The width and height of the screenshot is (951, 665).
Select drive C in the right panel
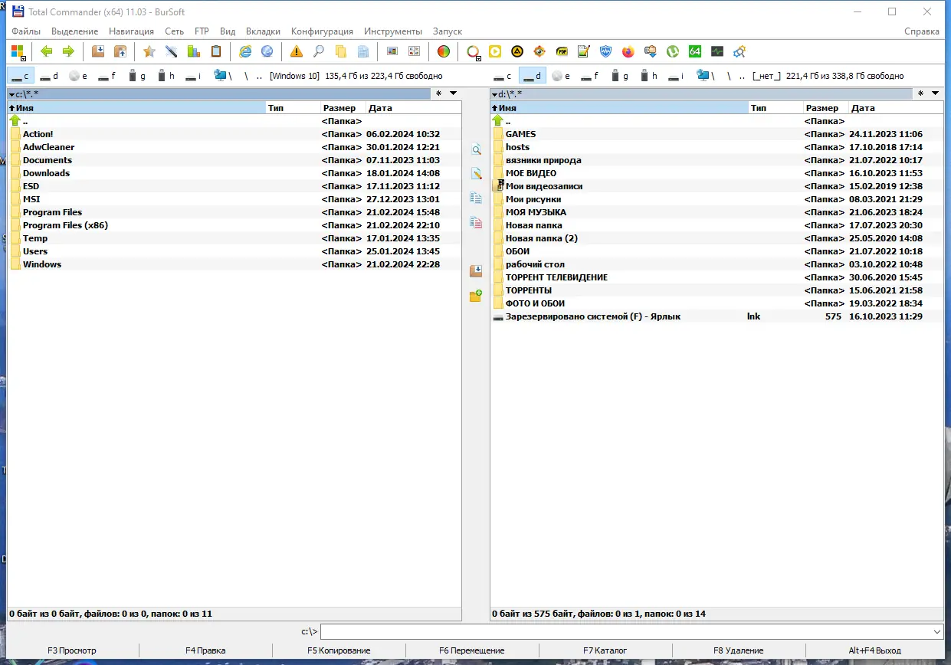502,75
